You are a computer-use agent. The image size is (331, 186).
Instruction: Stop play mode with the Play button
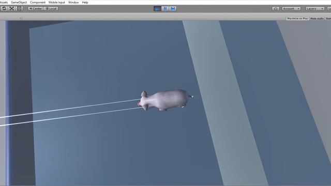[157, 9]
